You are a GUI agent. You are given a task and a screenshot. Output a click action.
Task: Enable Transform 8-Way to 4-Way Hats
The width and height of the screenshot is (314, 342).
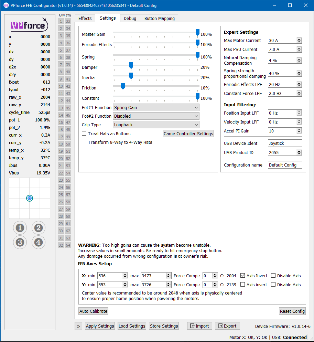point(84,142)
